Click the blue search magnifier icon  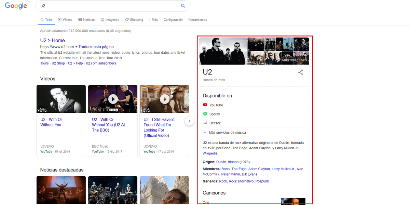tap(183, 6)
